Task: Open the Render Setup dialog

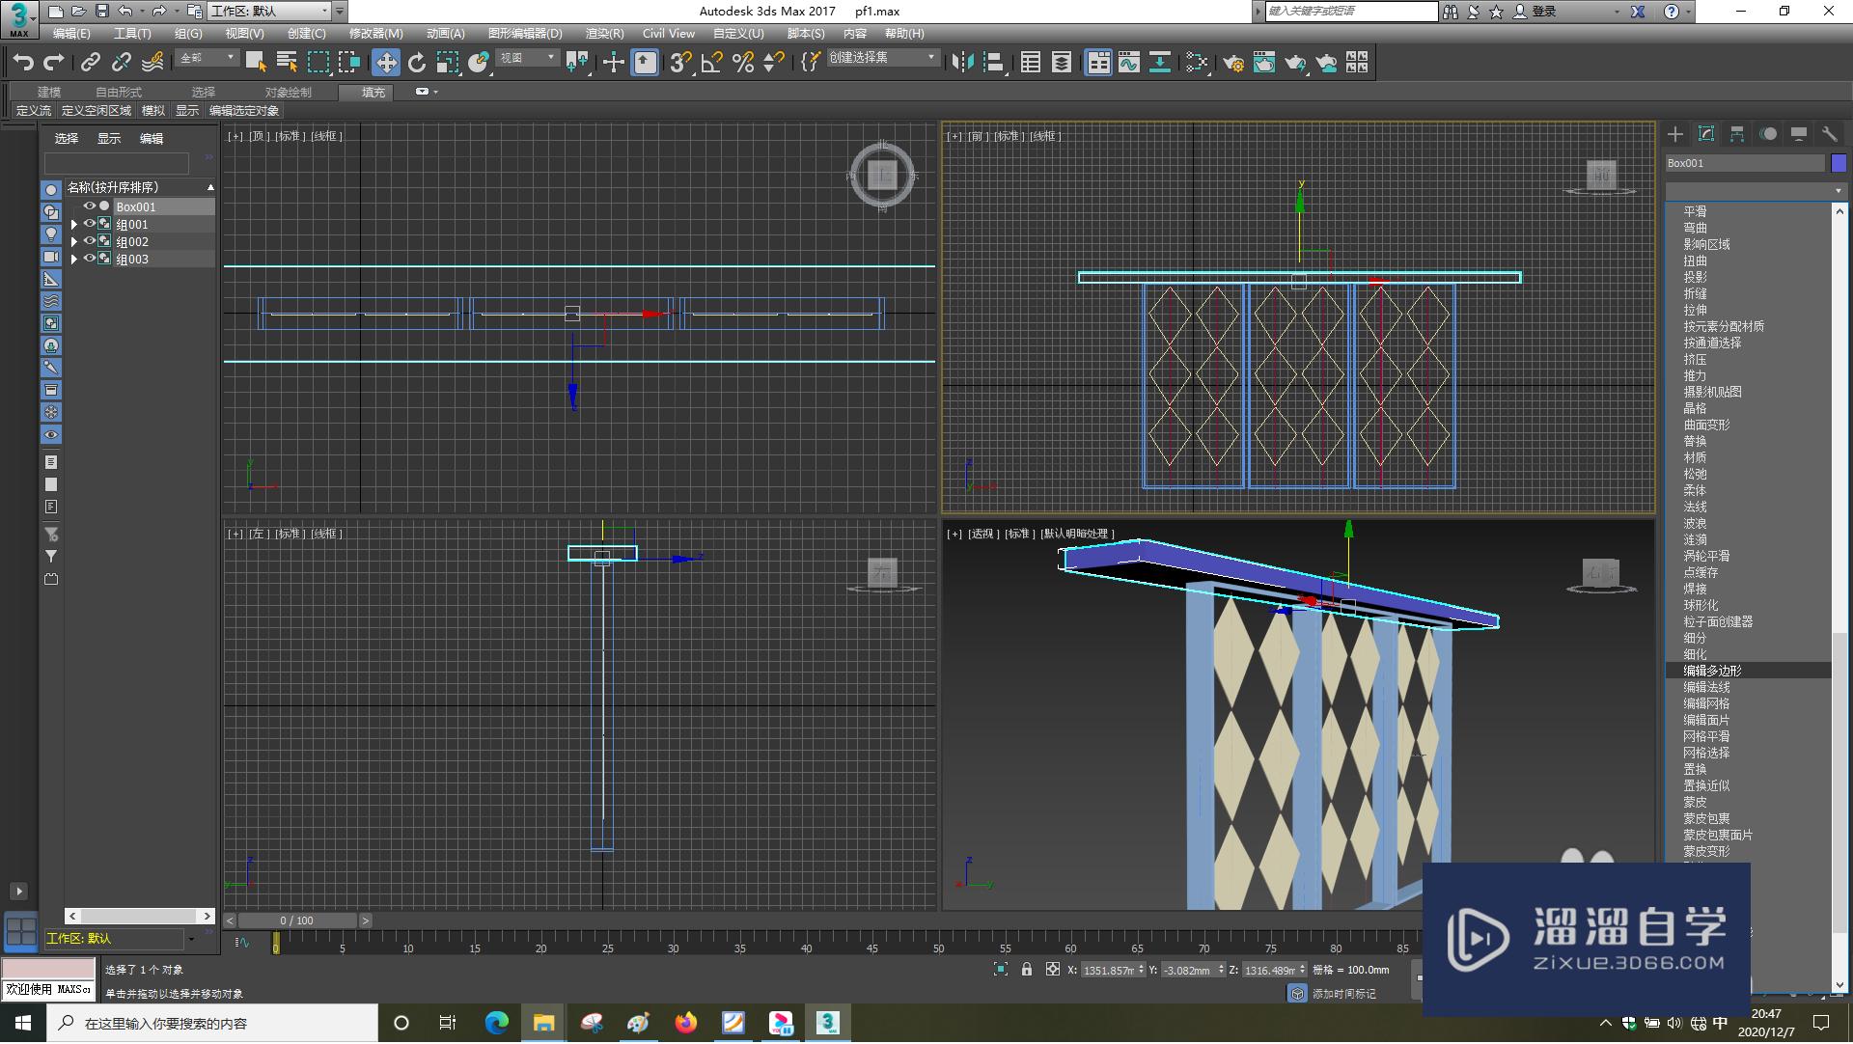Action: pyautogui.click(x=1233, y=63)
